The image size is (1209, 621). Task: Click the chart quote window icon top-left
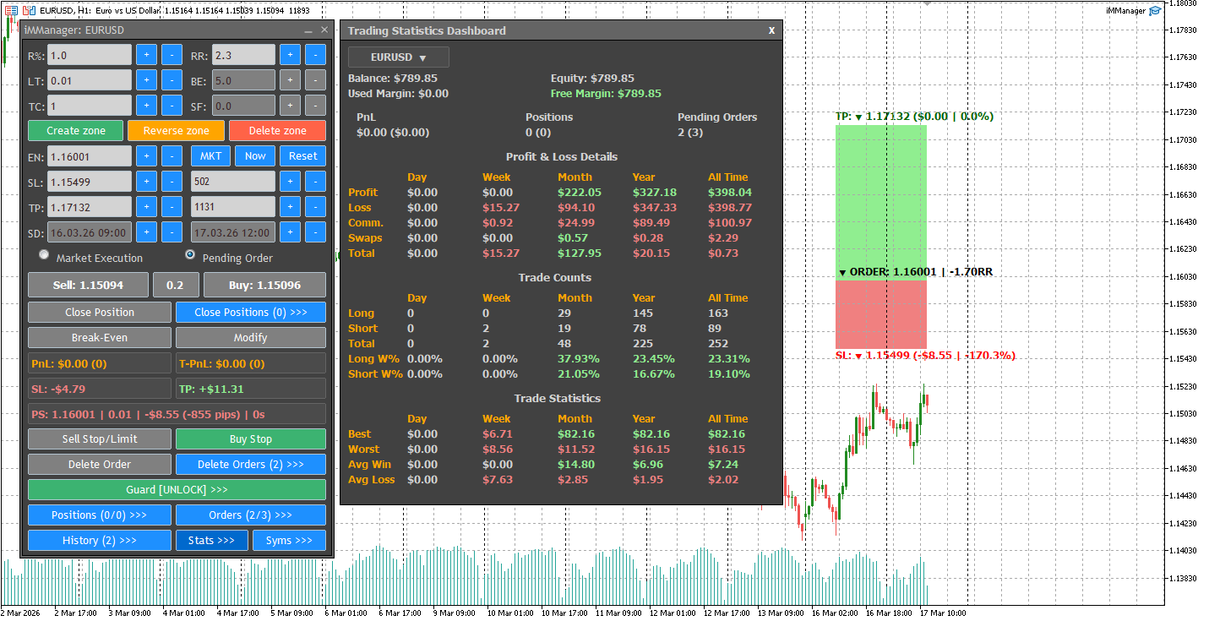(x=11, y=10)
